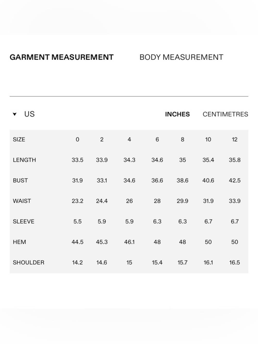Toggle units to Inches
Screen dimensions: 258x344
[x=177, y=114]
